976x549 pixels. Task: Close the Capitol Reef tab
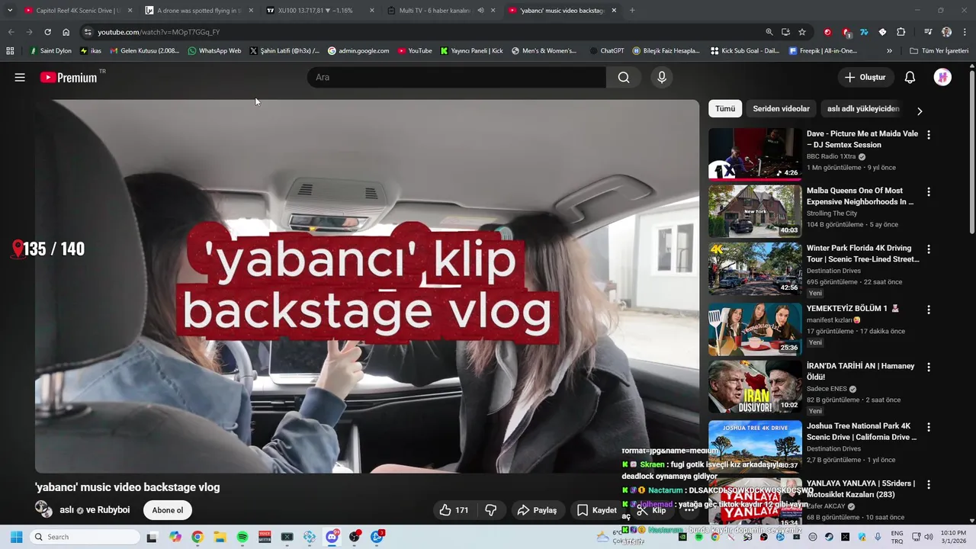130,11
